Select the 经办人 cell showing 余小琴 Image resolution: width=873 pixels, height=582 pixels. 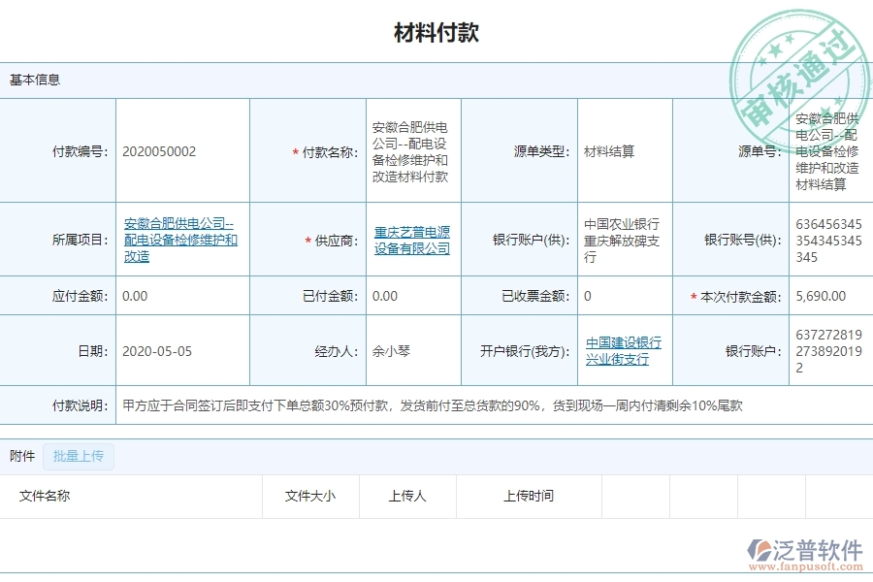tap(393, 351)
